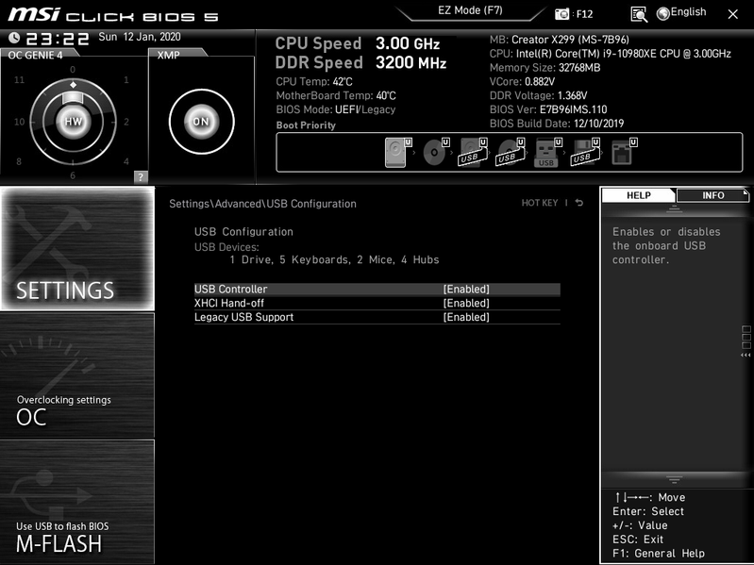Click the date Sun 12 Jan, 2020
754x565 pixels.
(x=140, y=37)
